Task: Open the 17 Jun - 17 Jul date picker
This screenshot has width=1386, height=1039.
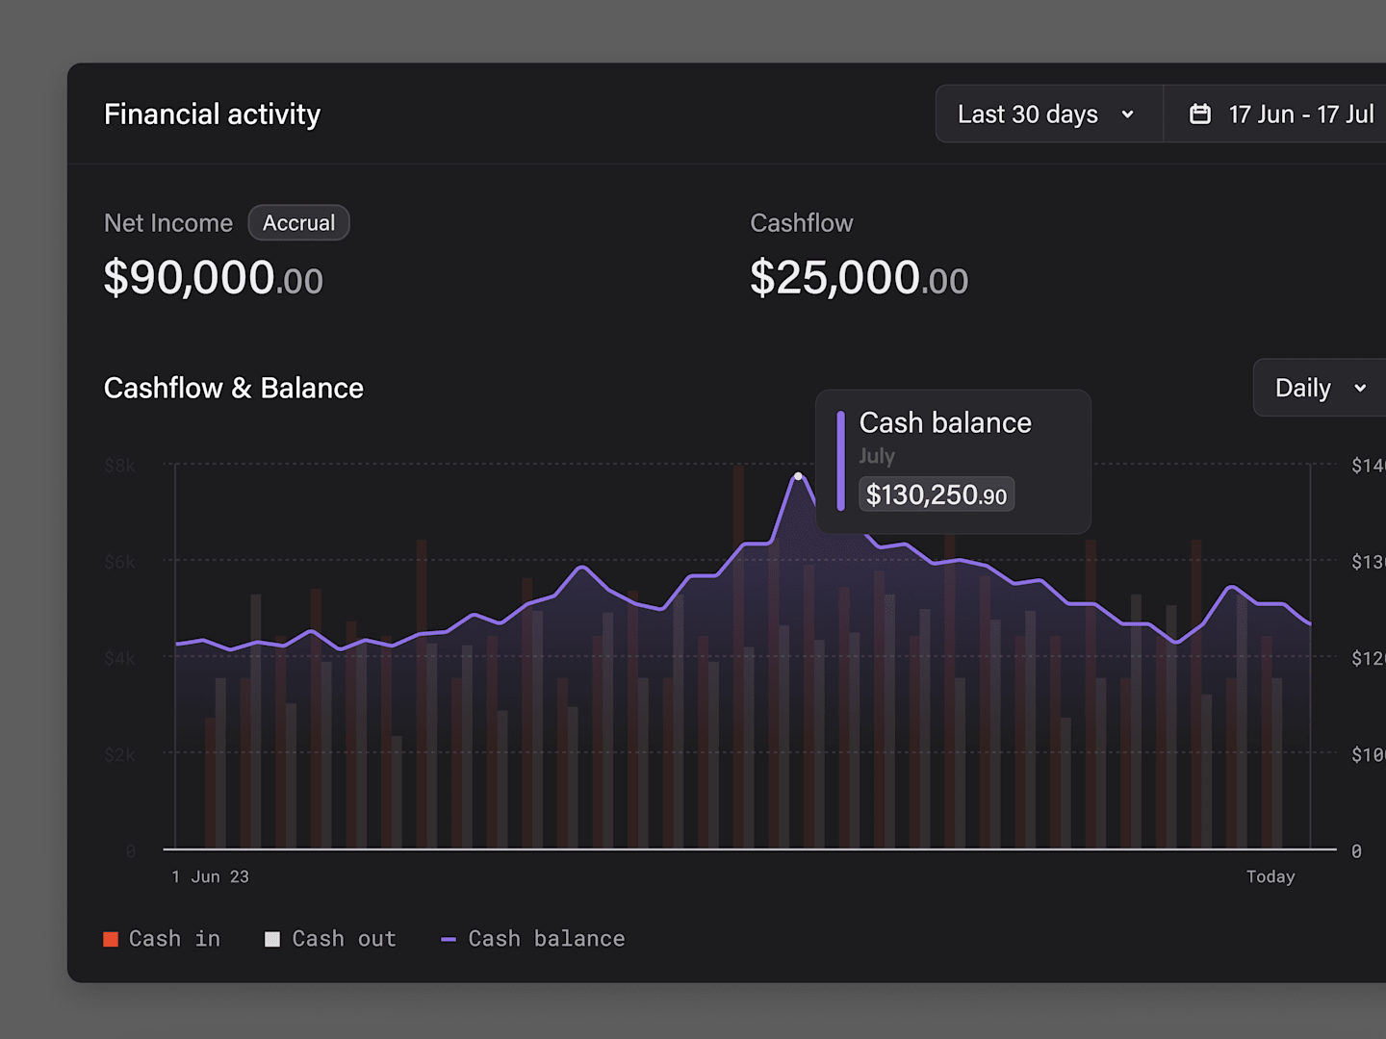Action: (x=1300, y=114)
